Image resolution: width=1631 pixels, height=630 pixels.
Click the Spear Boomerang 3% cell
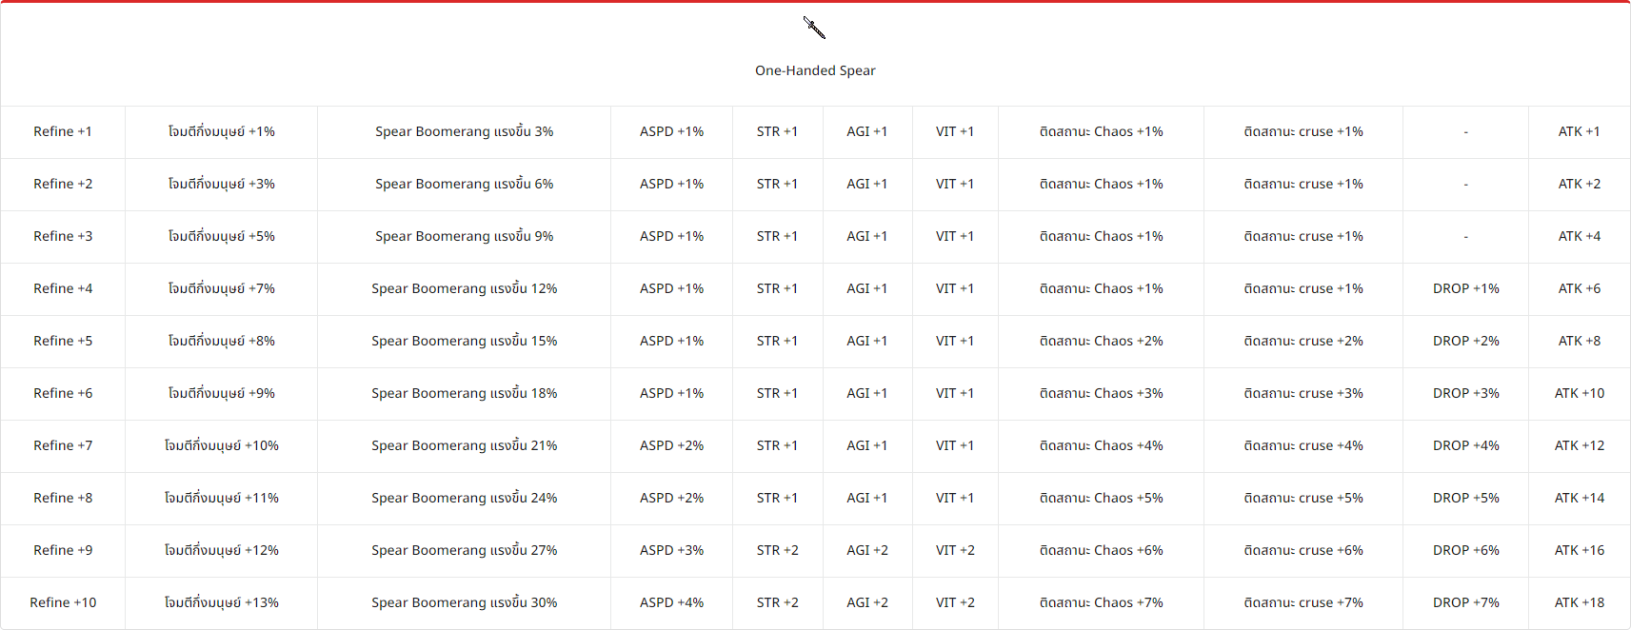click(464, 131)
